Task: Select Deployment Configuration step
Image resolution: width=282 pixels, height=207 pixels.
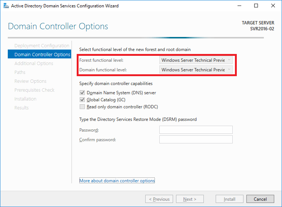Action: [42, 46]
